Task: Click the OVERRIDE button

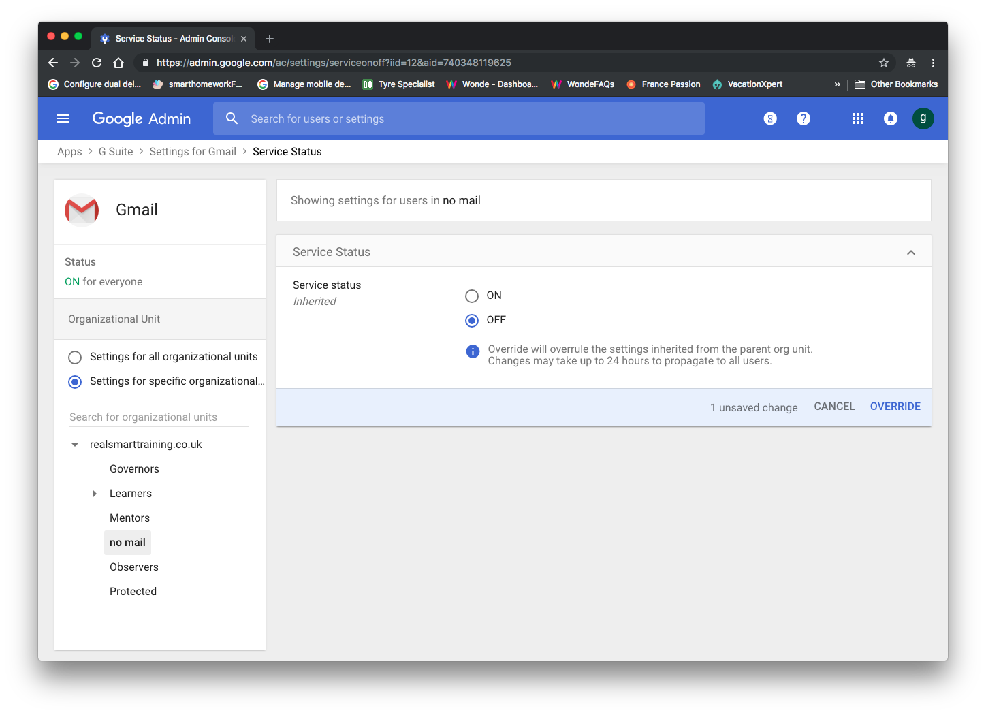Action: tap(895, 407)
